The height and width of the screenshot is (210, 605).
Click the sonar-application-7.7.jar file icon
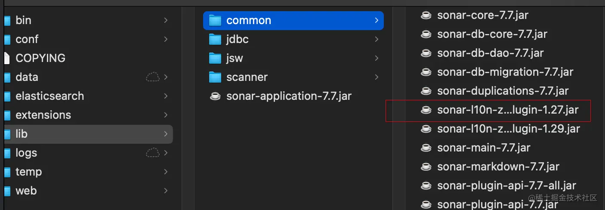click(215, 96)
